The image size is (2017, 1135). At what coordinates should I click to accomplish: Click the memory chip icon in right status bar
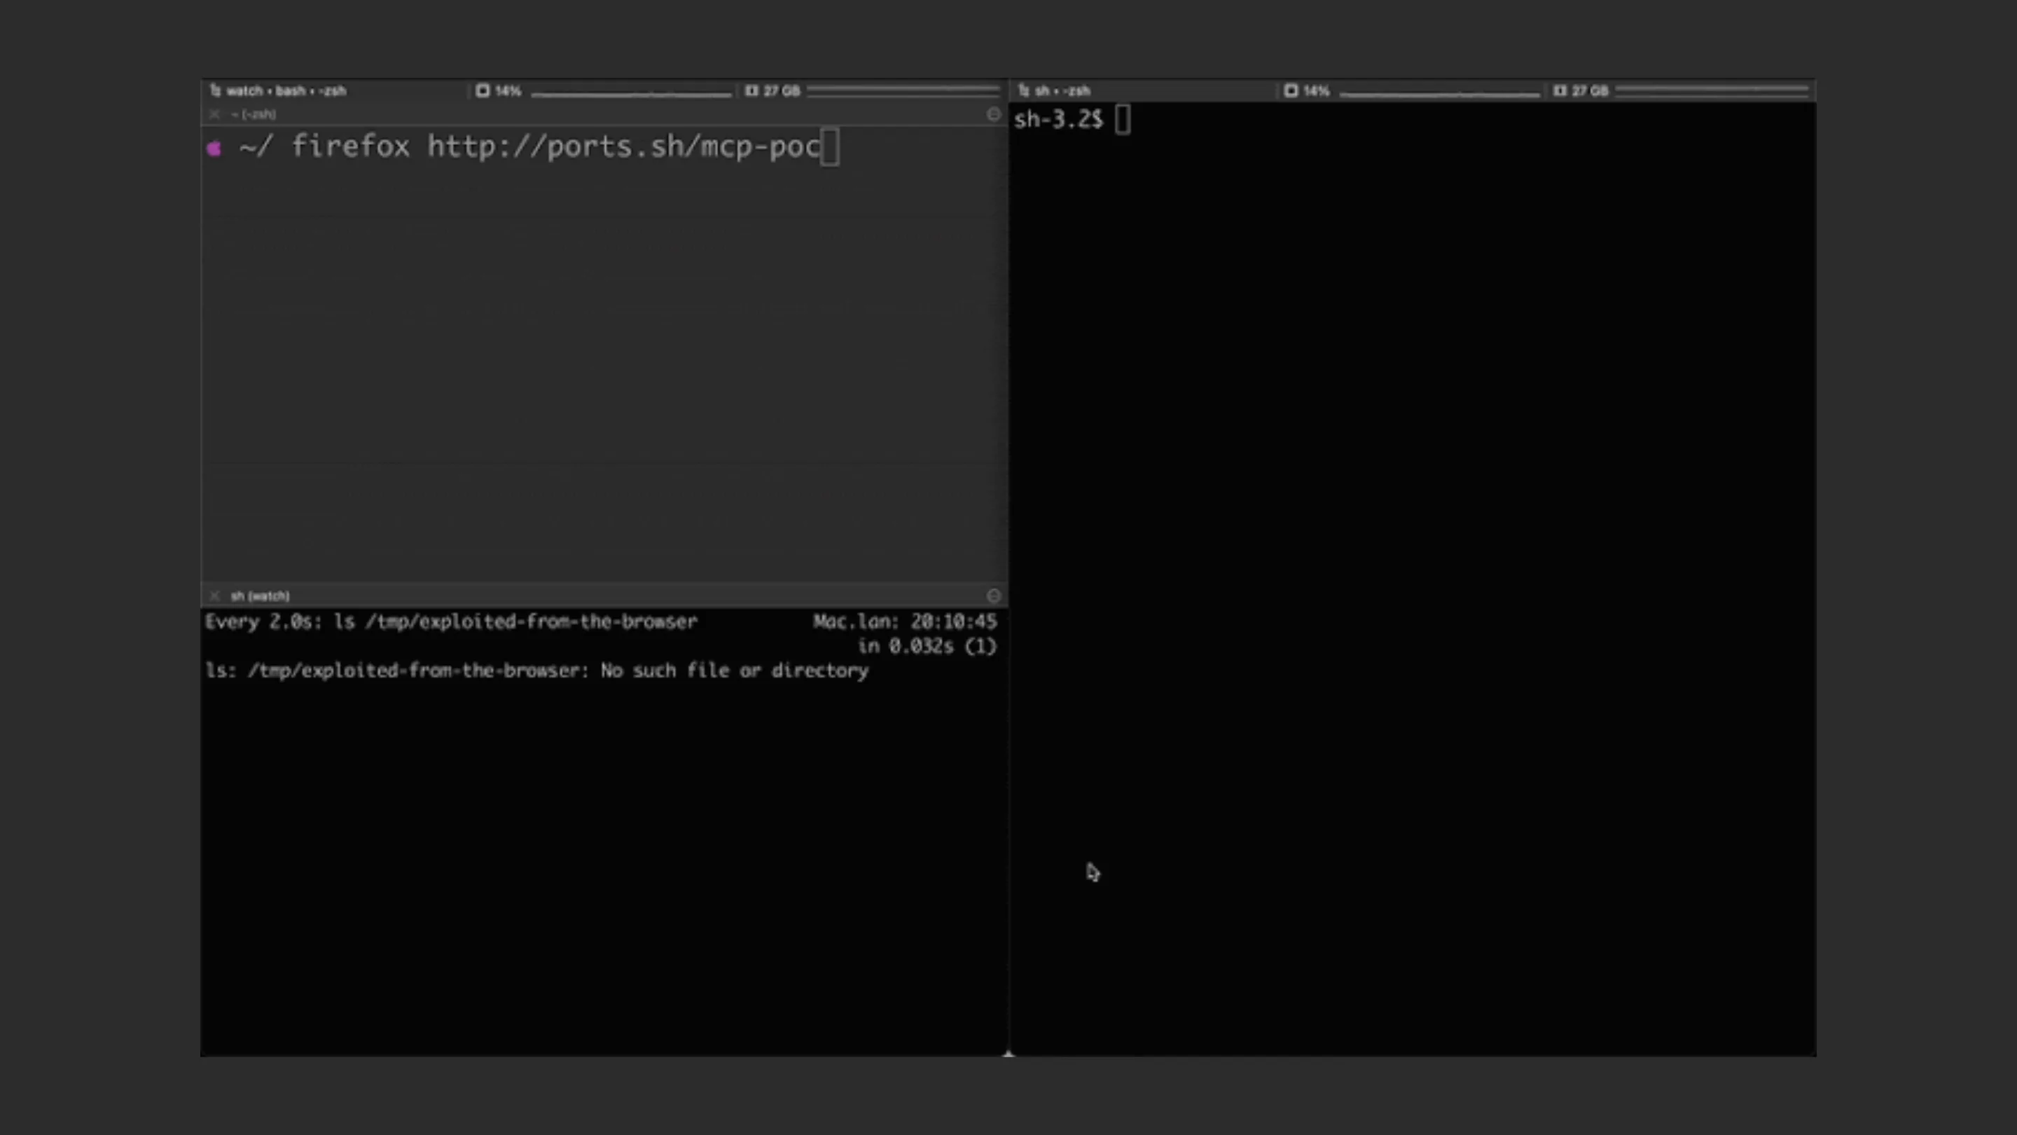coord(1560,91)
